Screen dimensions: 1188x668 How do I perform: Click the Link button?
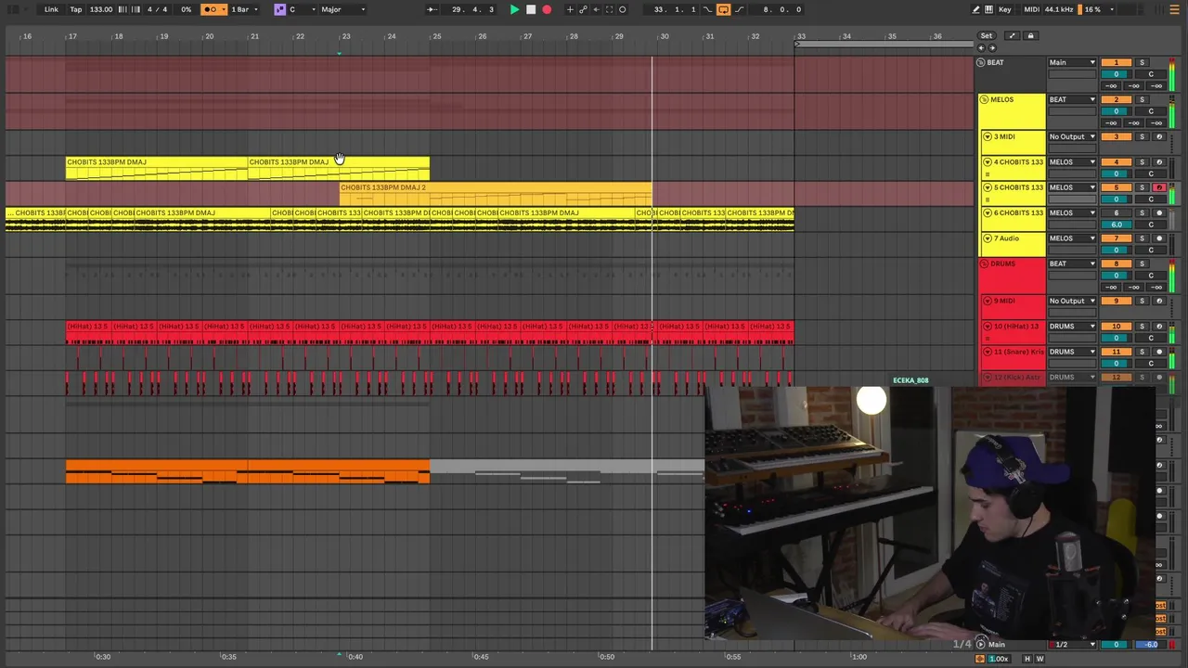(x=51, y=9)
